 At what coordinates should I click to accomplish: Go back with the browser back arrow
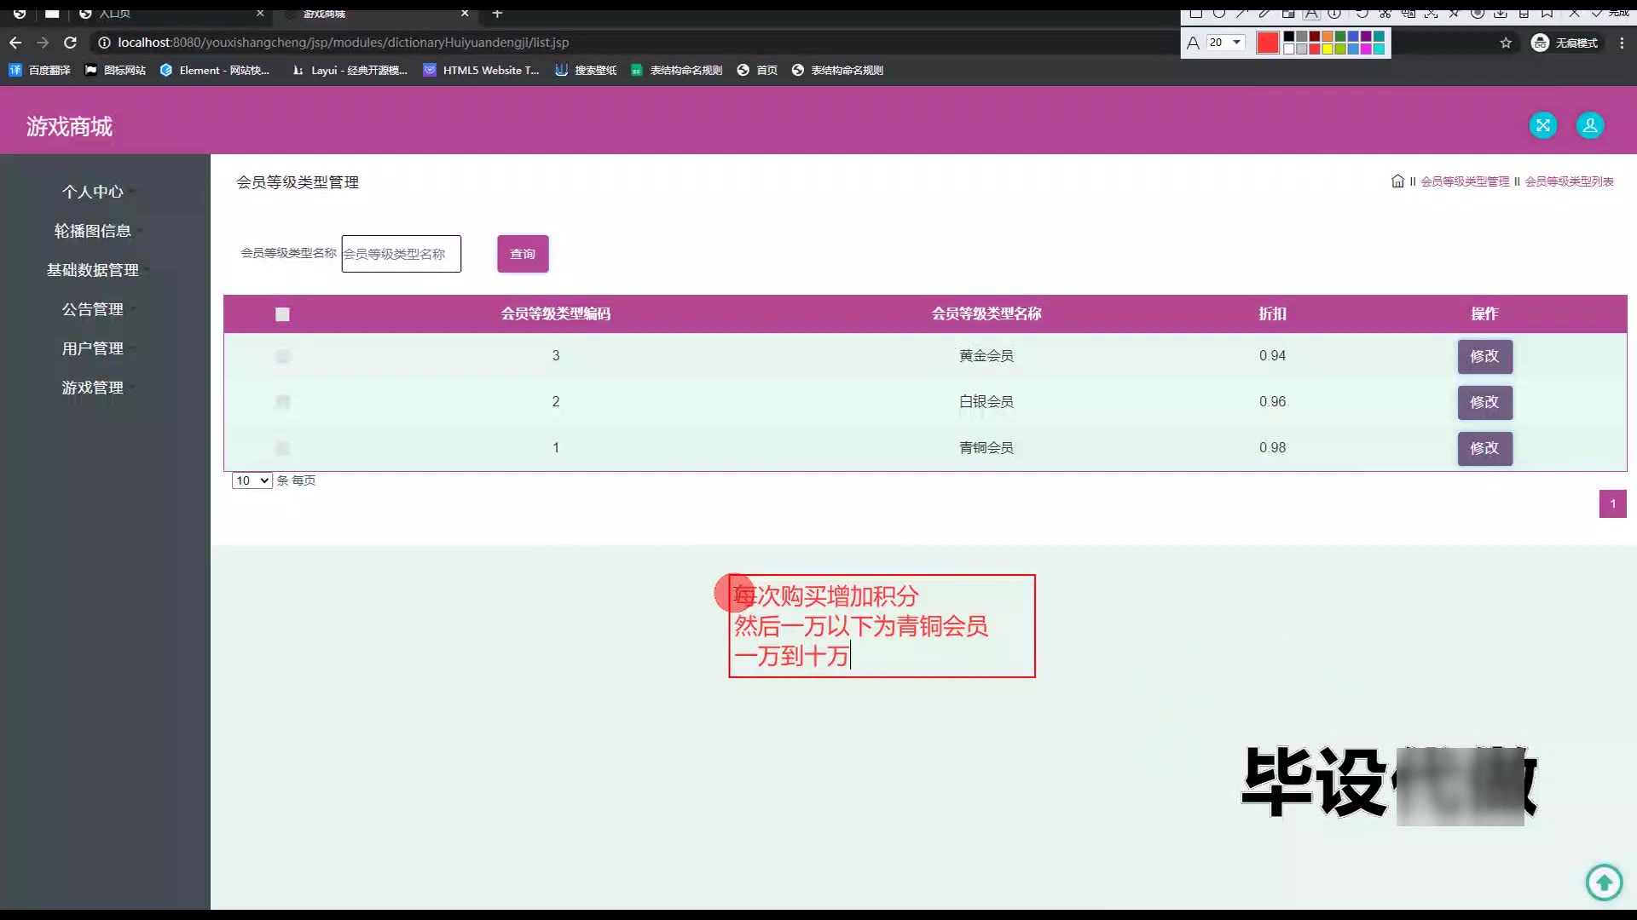pos(15,43)
